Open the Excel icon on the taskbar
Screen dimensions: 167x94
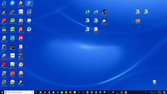coord(122,92)
